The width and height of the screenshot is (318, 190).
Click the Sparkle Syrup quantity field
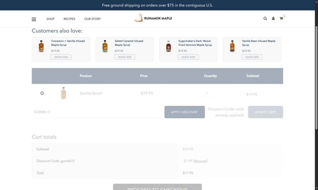tap(207, 93)
